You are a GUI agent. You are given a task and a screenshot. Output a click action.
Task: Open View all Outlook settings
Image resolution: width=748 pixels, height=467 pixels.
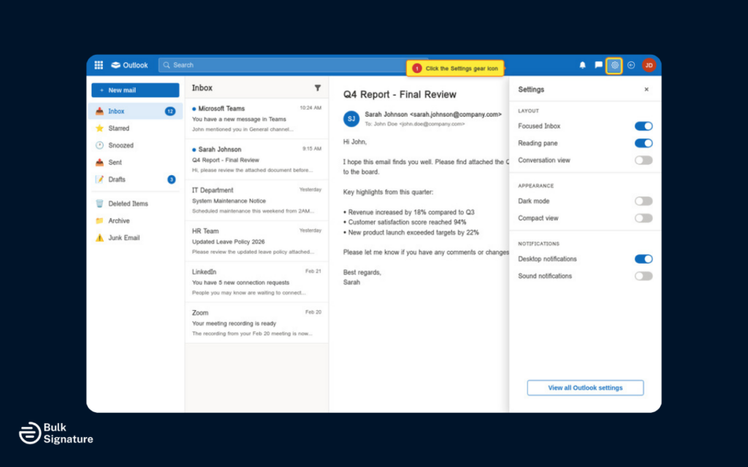click(x=584, y=387)
